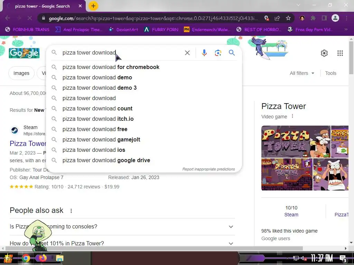Open the Windows Start menu
This screenshot has height=265, width=354.
click(8, 258)
